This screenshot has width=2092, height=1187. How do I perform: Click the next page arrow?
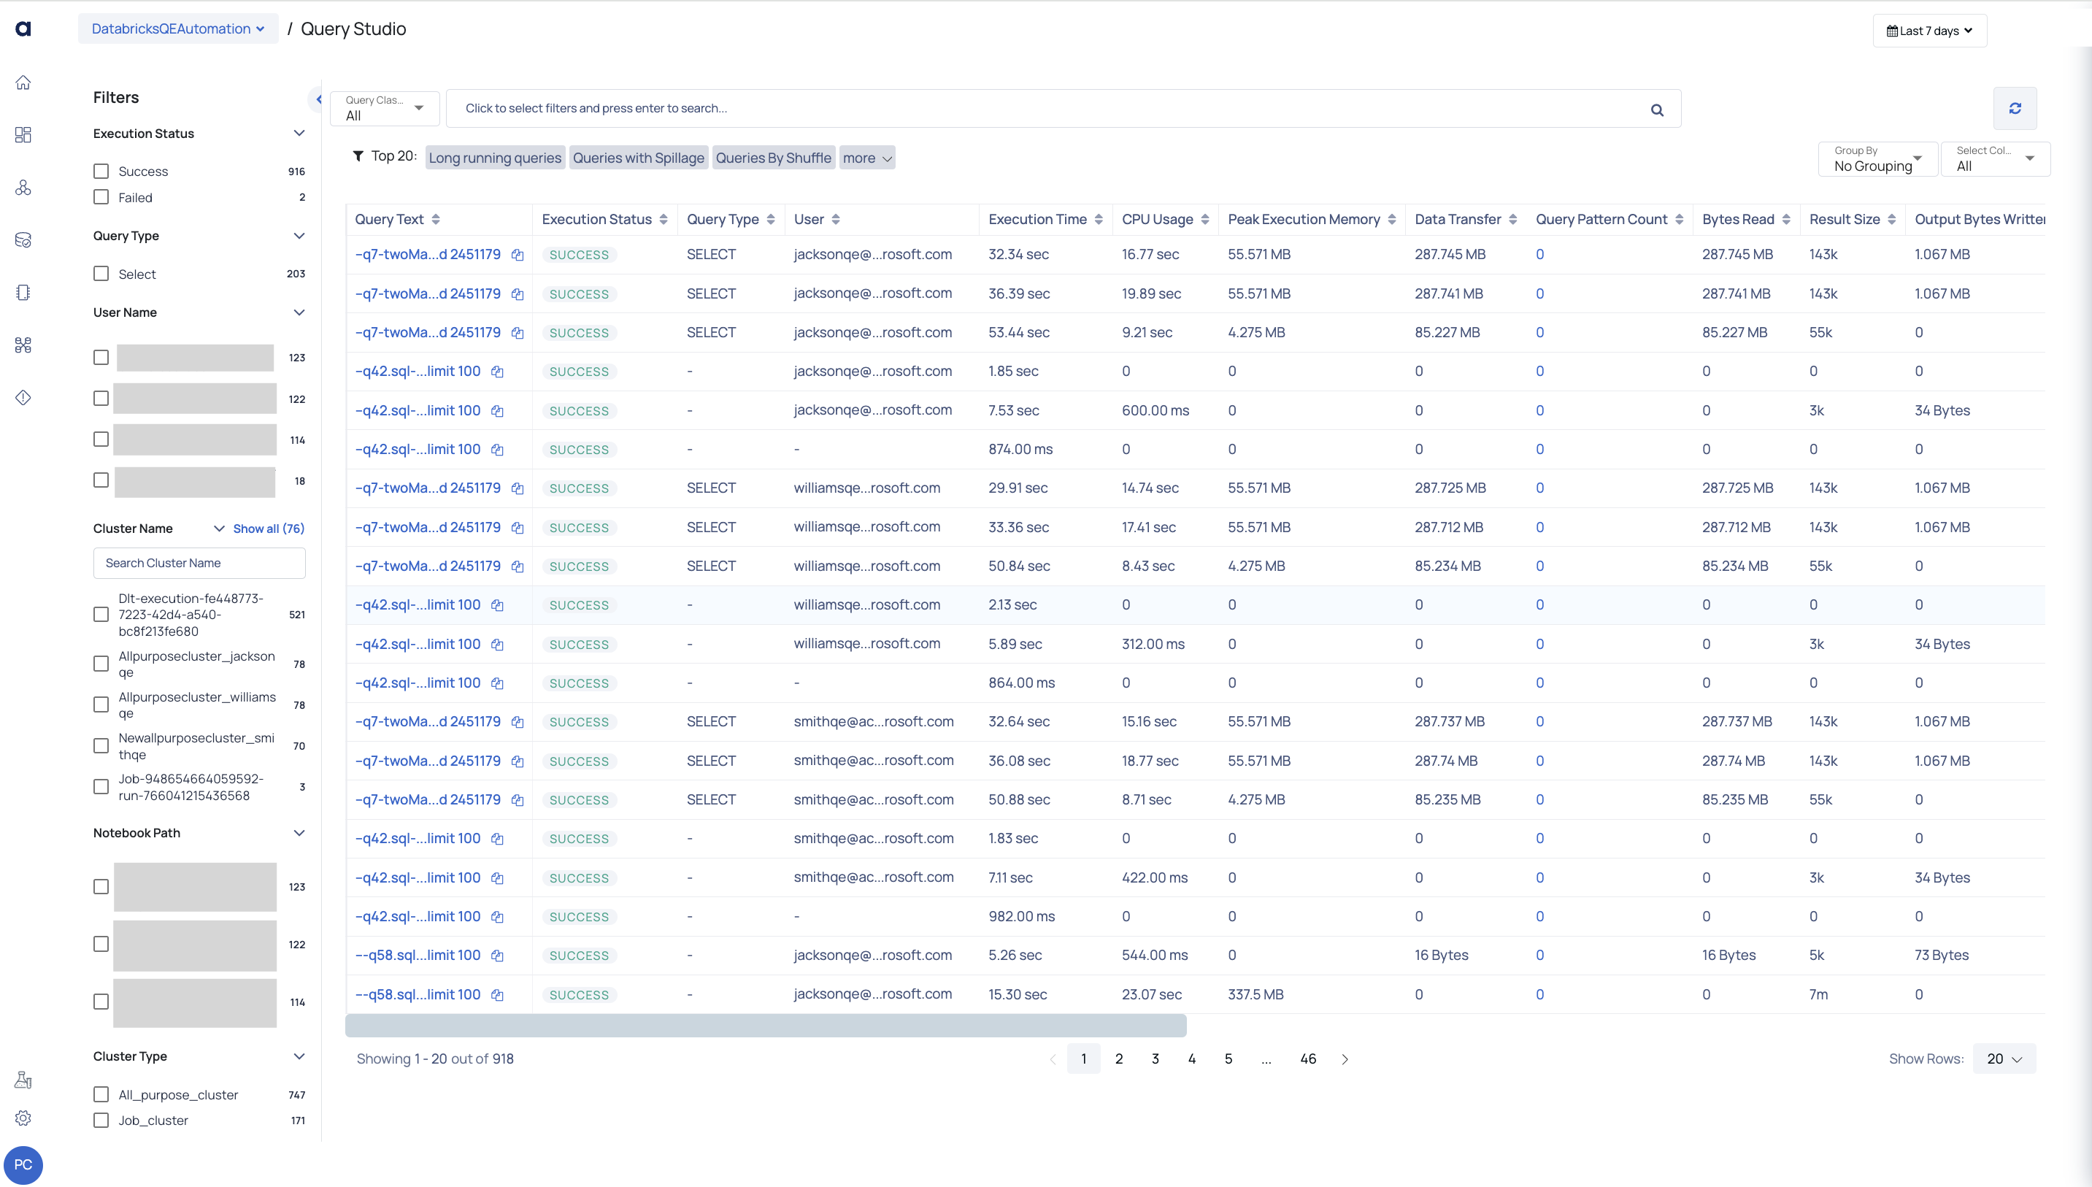[x=1345, y=1059]
